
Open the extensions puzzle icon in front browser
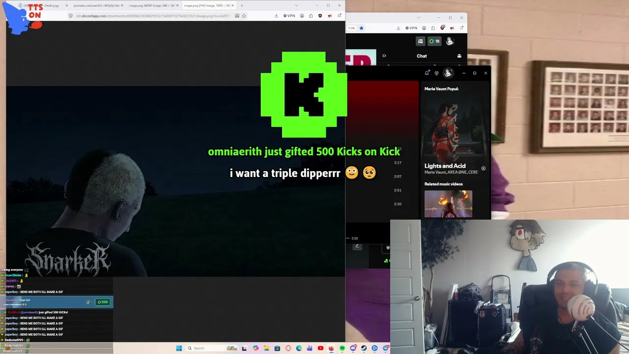click(x=311, y=16)
